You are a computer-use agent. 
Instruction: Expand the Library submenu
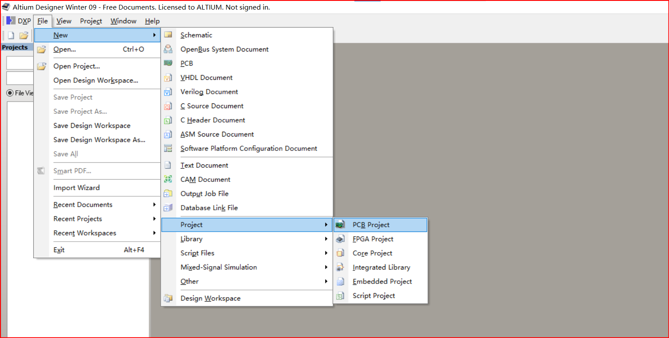click(247, 239)
